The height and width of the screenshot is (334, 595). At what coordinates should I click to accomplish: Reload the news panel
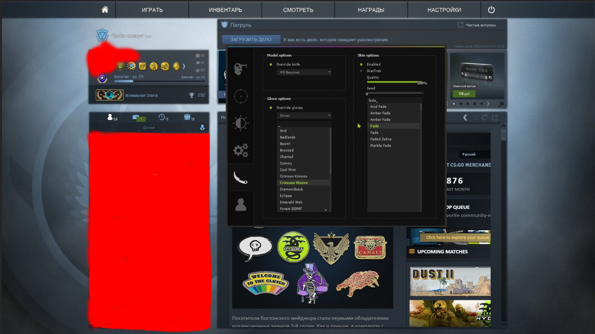coord(485,118)
